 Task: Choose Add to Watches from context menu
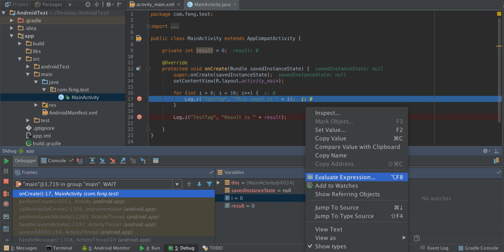pyautogui.click(x=336, y=185)
